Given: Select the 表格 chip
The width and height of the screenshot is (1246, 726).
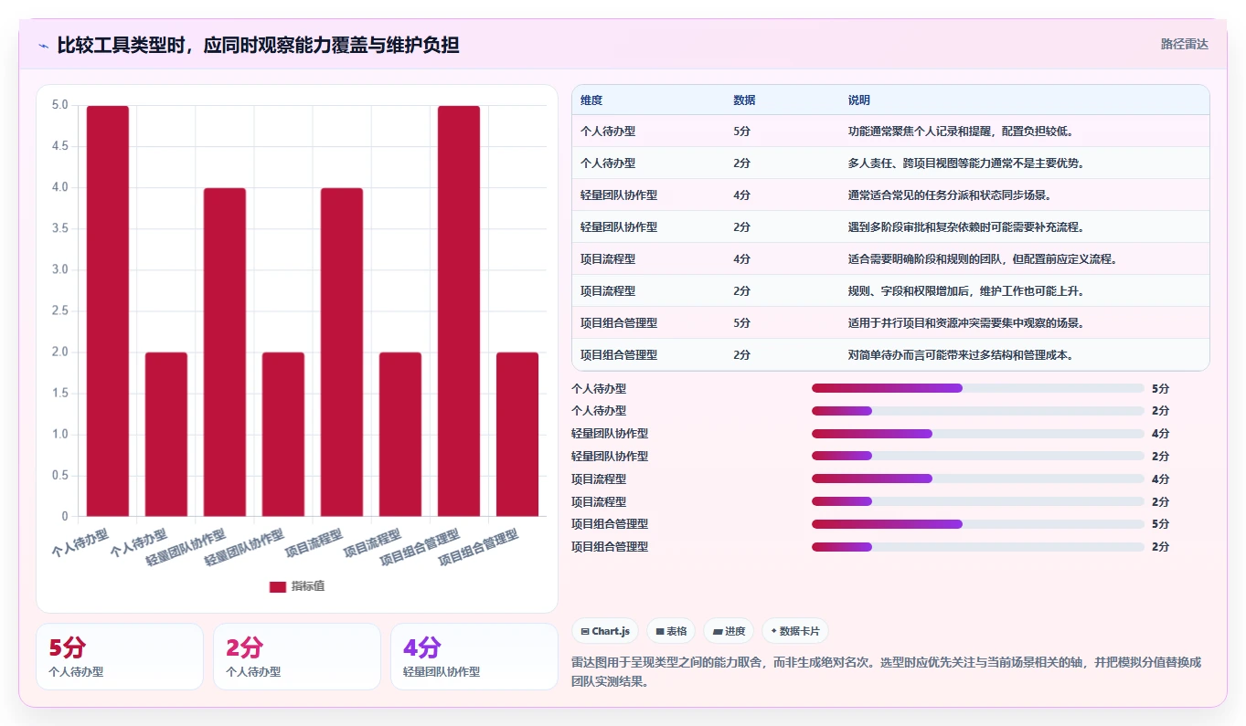Looking at the screenshot, I should coord(671,631).
